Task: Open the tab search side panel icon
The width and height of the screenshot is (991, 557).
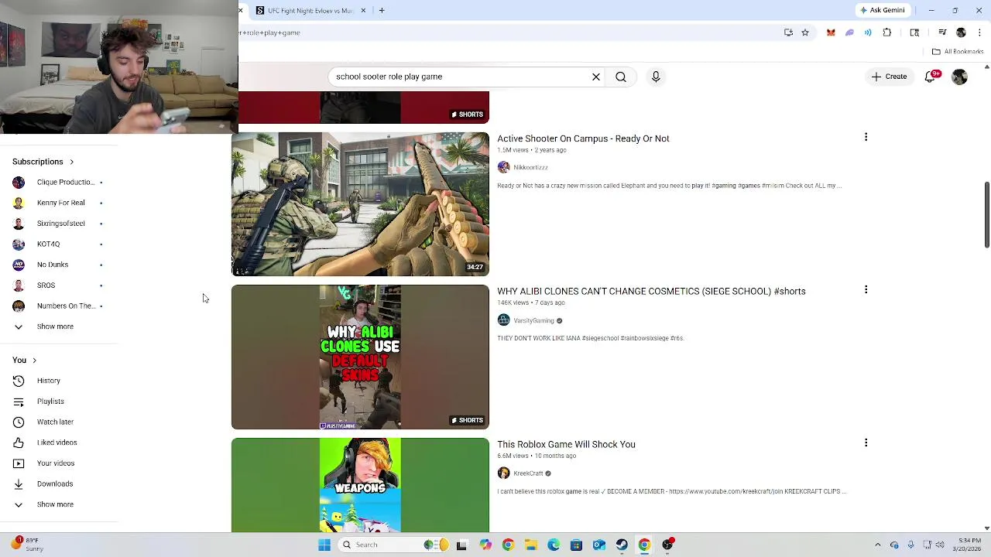Action: tap(914, 32)
